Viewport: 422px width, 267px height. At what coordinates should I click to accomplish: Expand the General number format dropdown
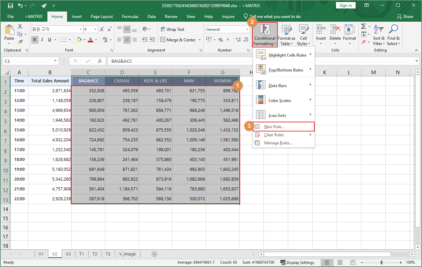pos(247,29)
